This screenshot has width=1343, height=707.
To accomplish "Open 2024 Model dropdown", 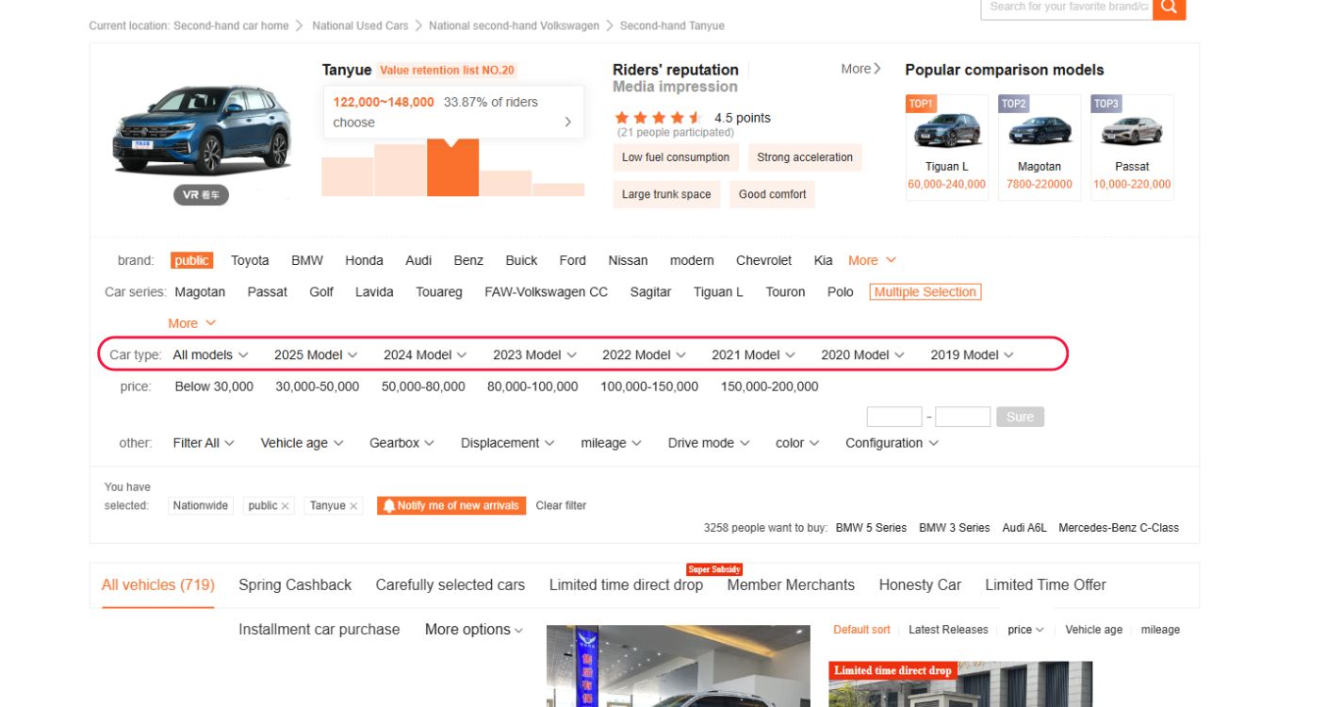I will 425,354.
